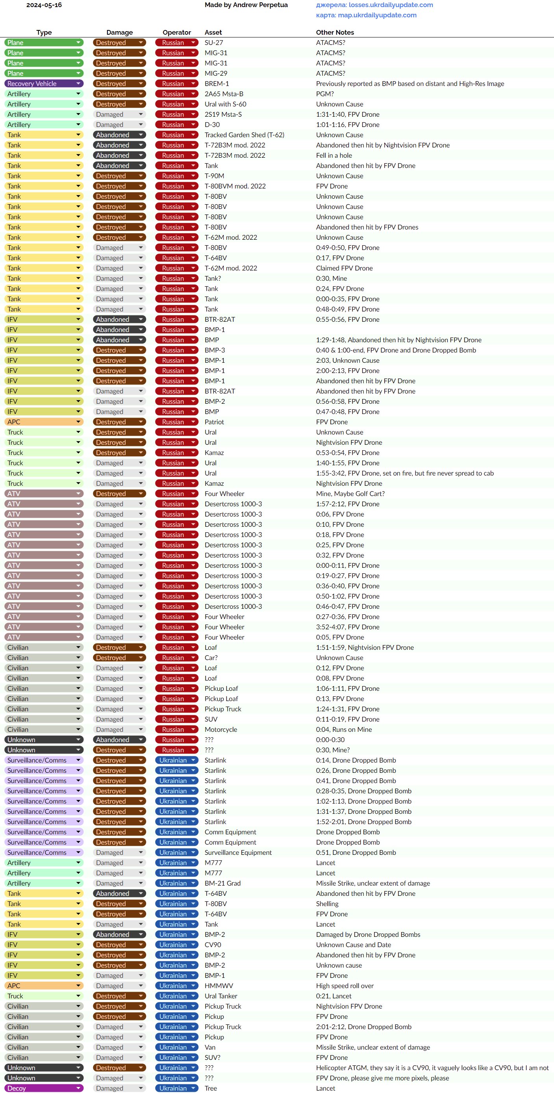
Task: Open the Civilian type dropdown in the Motorcycle row
Action: pyautogui.click(x=44, y=729)
